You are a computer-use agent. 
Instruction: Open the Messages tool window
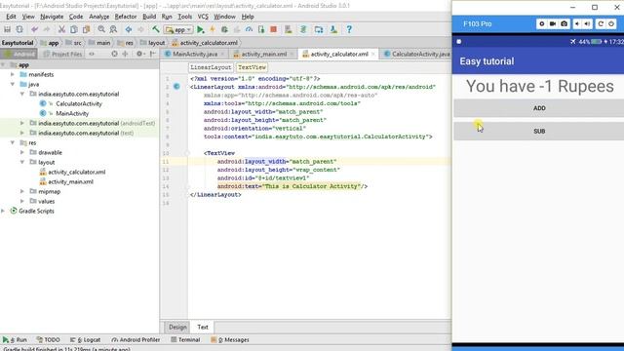[230, 340]
